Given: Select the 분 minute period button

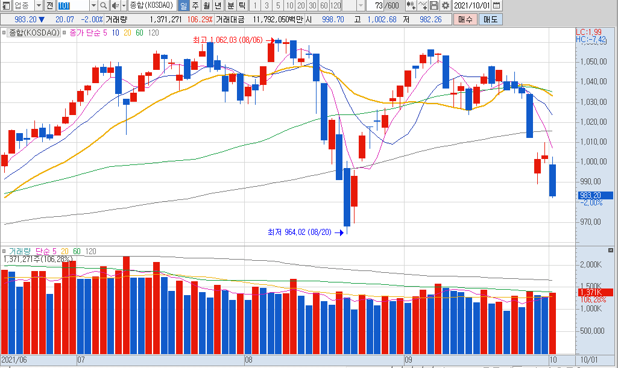Looking at the screenshot, I should point(230,5).
